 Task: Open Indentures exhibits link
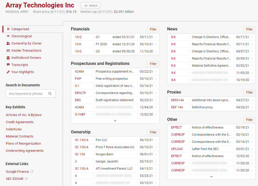point(14,129)
